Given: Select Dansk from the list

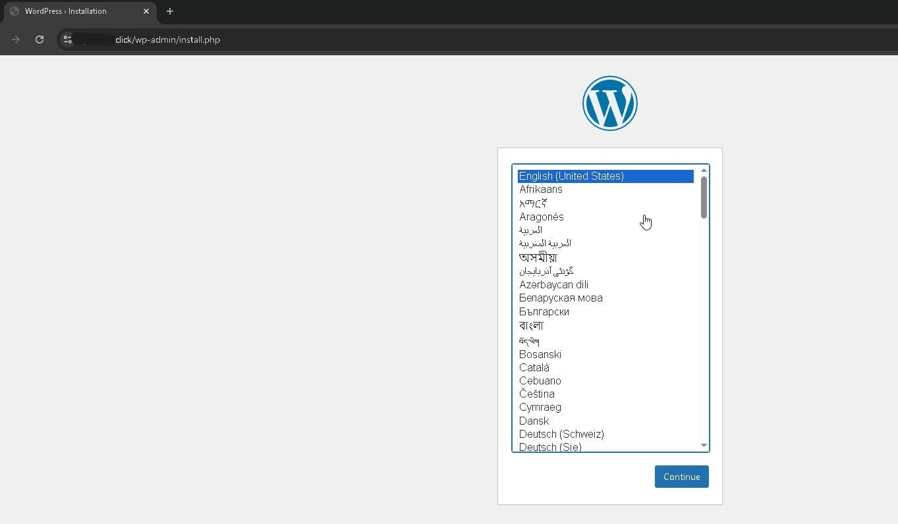Looking at the screenshot, I should tap(605, 421).
